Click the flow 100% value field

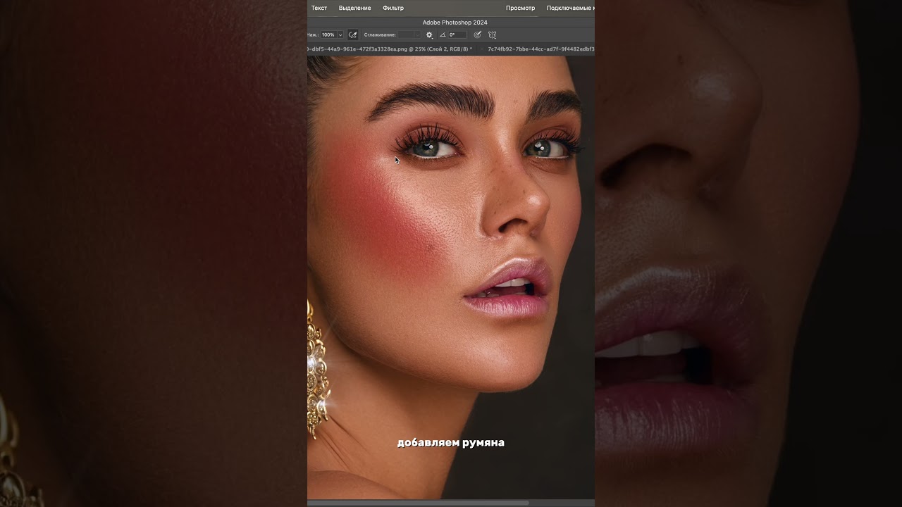point(328,35)
